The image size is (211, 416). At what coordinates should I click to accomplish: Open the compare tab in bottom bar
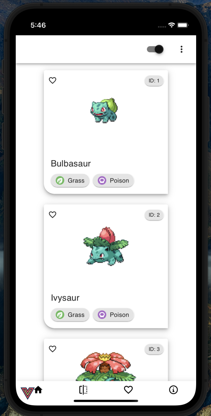tap(83, 390)
